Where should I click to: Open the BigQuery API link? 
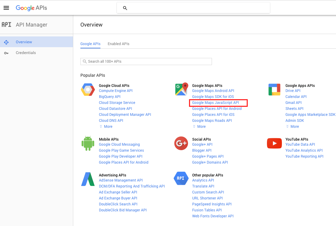[109, 96]
